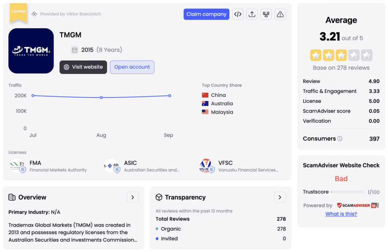The width and height of the screenshot is (388, 252).
Task: Click the Consumers info icon
Action: [339, 139]
